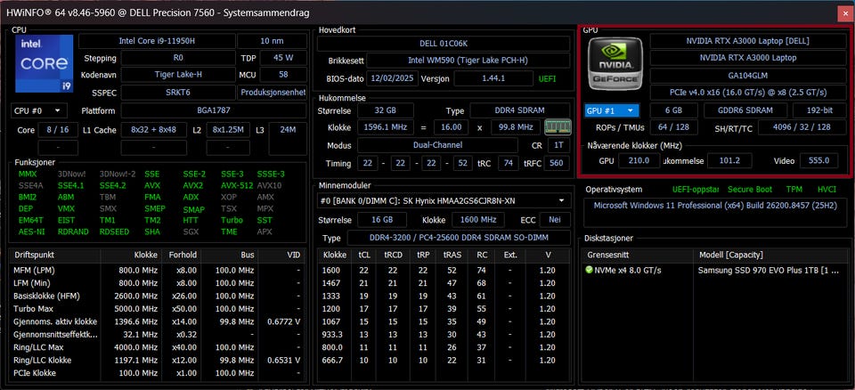Select the 1467 timing table row
The image size is (855, 390).
[x=444, y=283]
